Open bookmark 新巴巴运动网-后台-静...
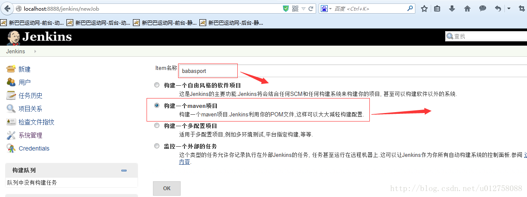The image size is (527, 197). point(232,23)
